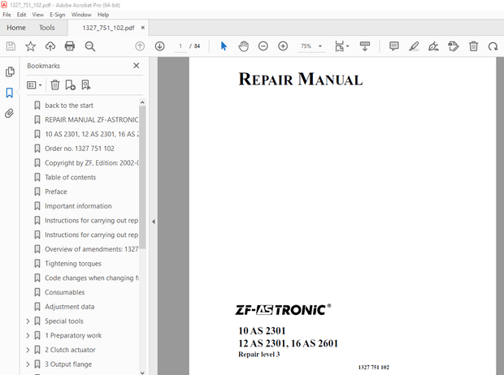The image size is (504, 375).
Task: Collapse the navigation pane with the arrow
Action: (x=154, y=222)
